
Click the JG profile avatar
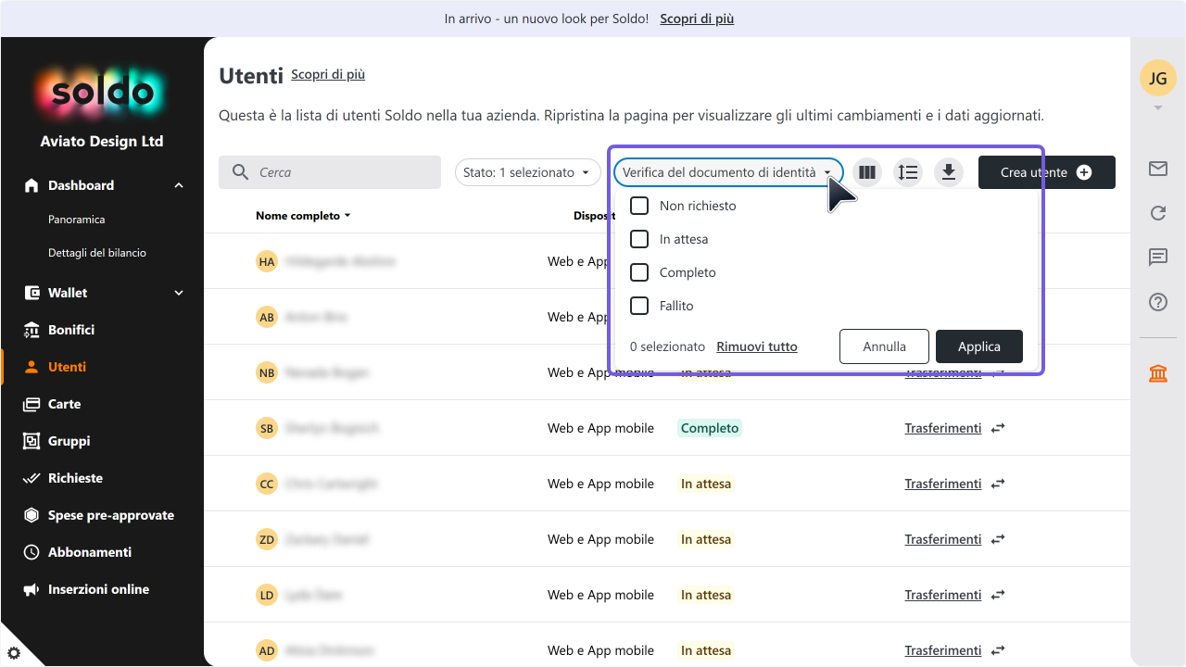[1158, 79]
